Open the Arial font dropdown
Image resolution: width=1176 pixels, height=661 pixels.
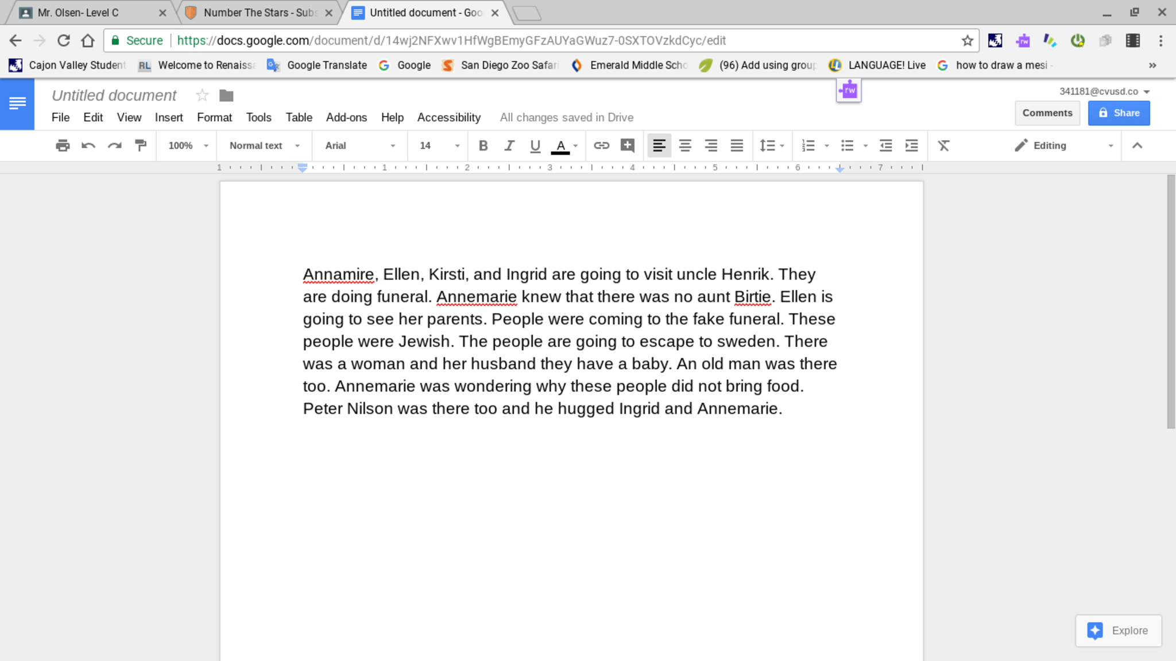(x=360, y=146)
